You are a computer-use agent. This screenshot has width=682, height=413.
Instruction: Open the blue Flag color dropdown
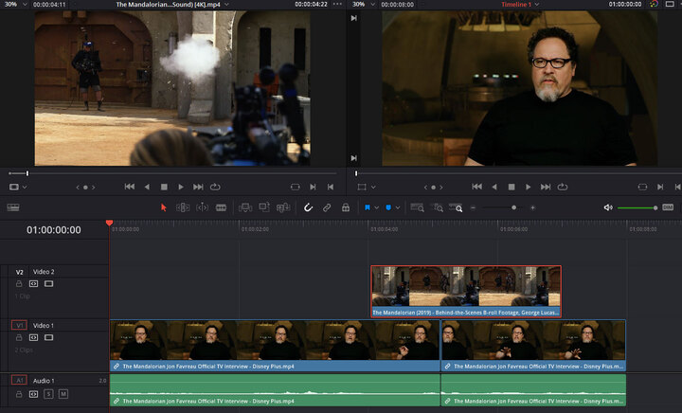(377, 207)
